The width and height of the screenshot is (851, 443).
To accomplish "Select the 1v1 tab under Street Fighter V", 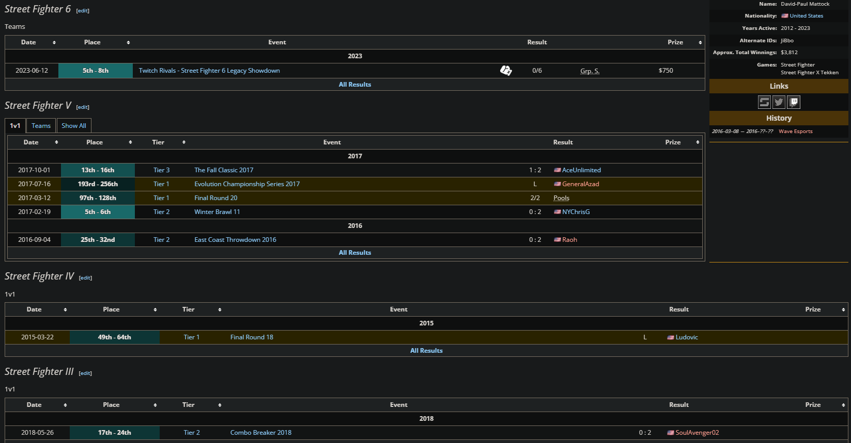I will (x=15, y=126).
